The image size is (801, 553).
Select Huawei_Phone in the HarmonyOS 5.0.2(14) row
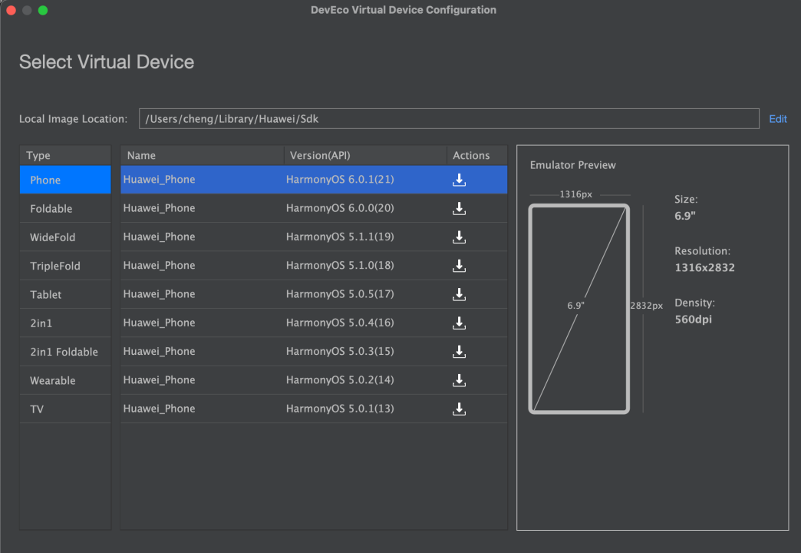159,380
